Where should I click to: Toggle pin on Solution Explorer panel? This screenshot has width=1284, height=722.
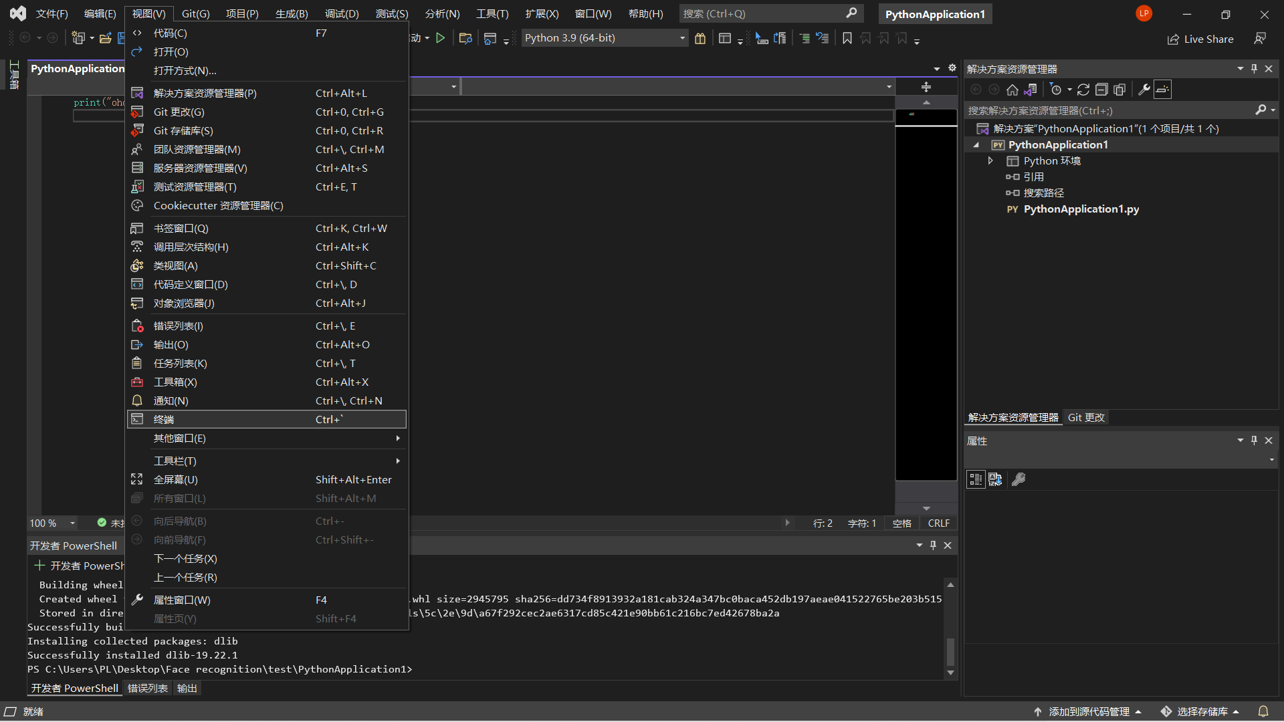pyautogui.click(x=1255, y=69)
